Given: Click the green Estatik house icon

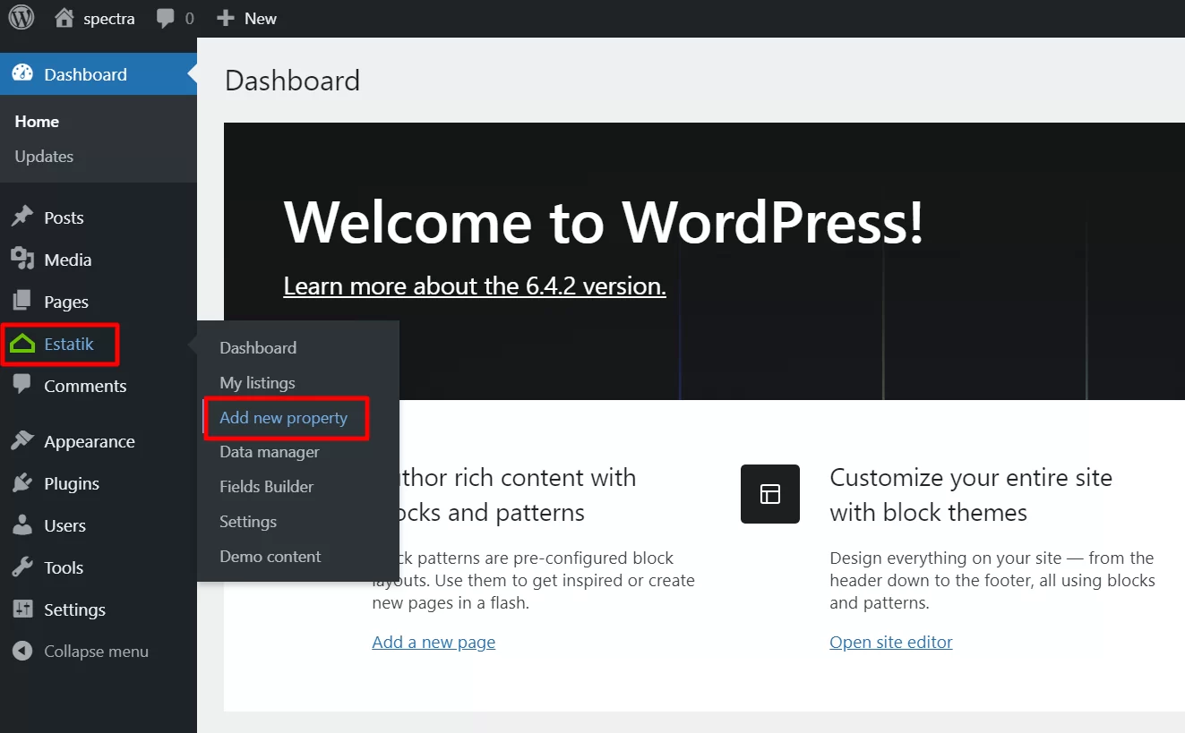Looking at the screenshot, I should [x=22, y=344].
